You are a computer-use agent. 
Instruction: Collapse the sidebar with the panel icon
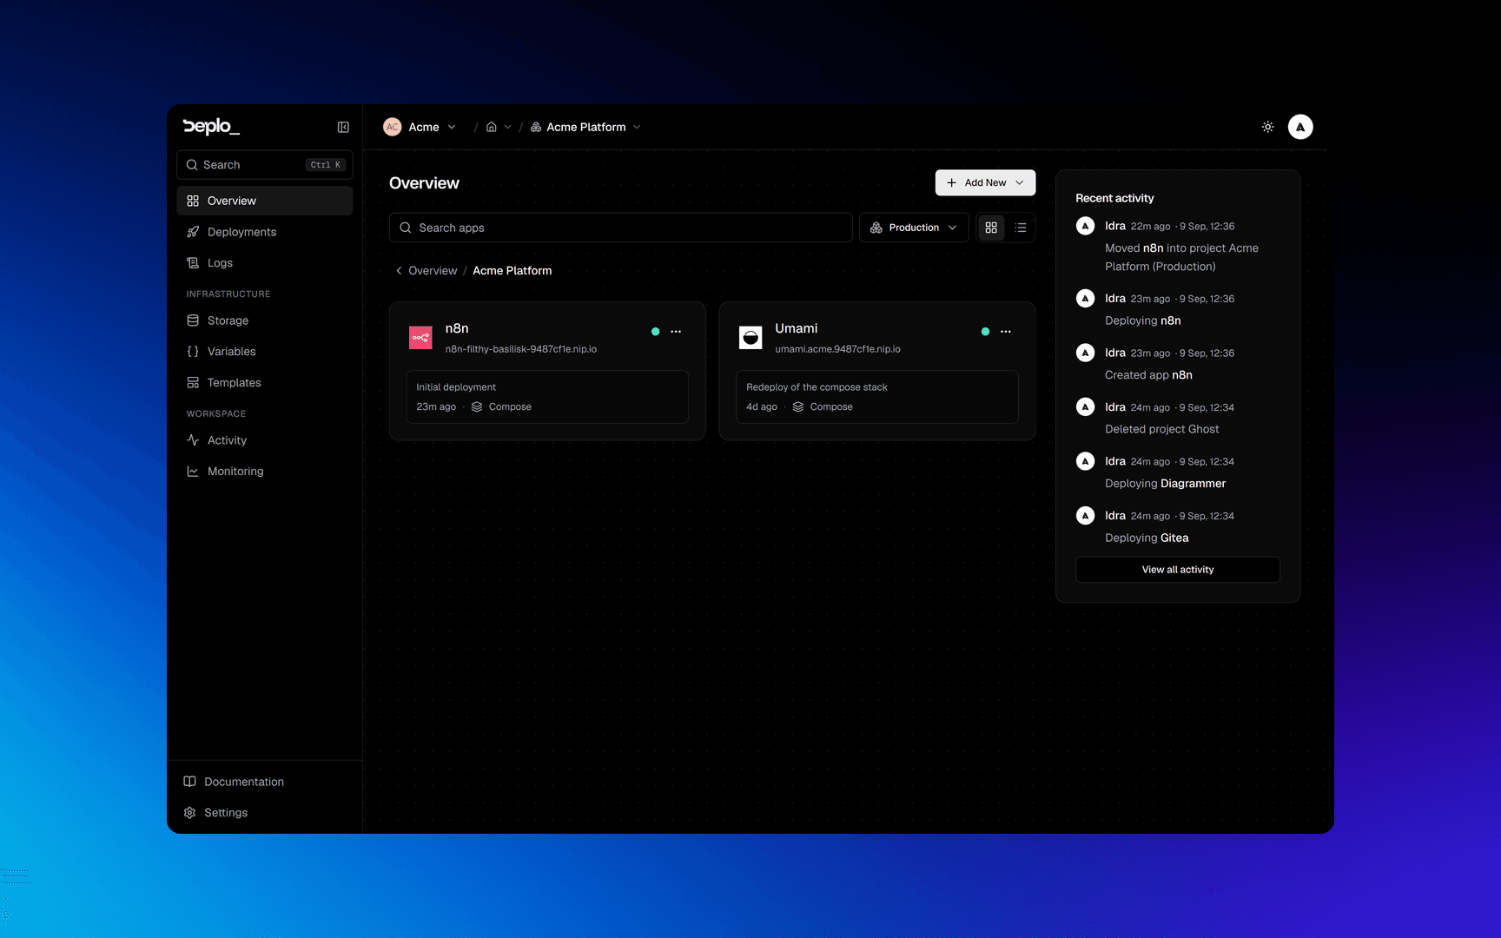(343, 127)
